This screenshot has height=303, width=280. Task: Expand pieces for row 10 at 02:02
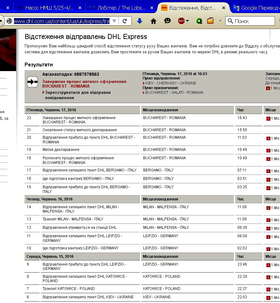coord(268,249)
